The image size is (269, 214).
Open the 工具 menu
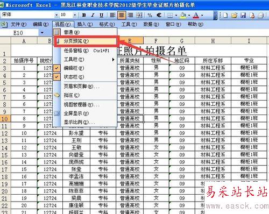[x=129, y=24]
